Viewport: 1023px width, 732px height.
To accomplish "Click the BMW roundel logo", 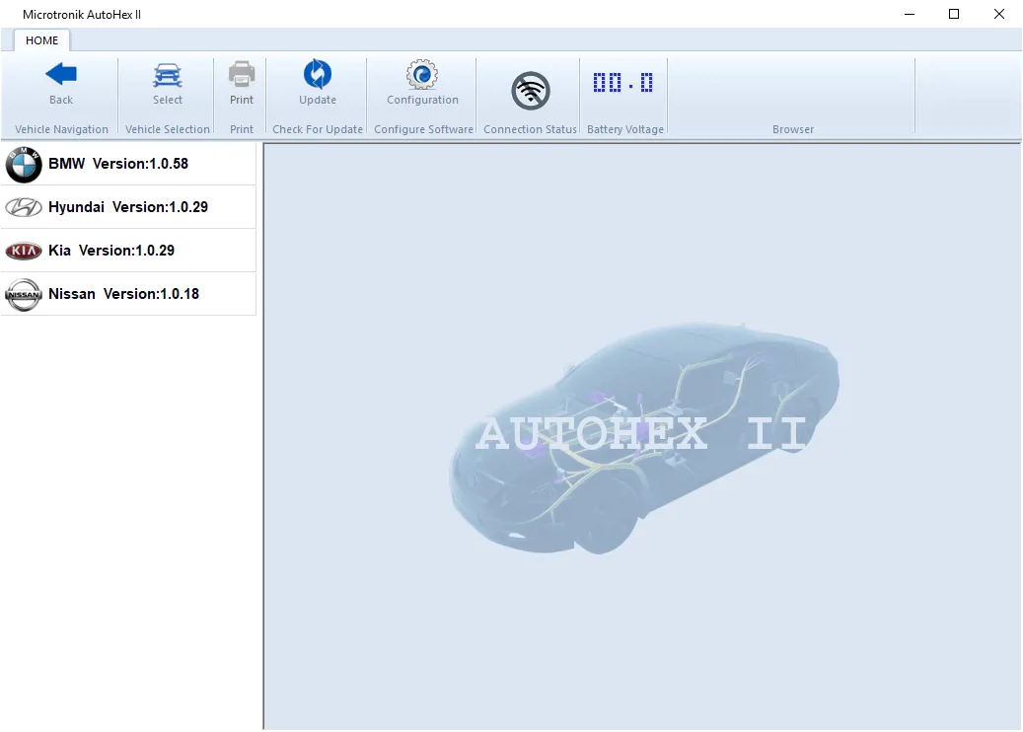I will (x=24, y=165).
